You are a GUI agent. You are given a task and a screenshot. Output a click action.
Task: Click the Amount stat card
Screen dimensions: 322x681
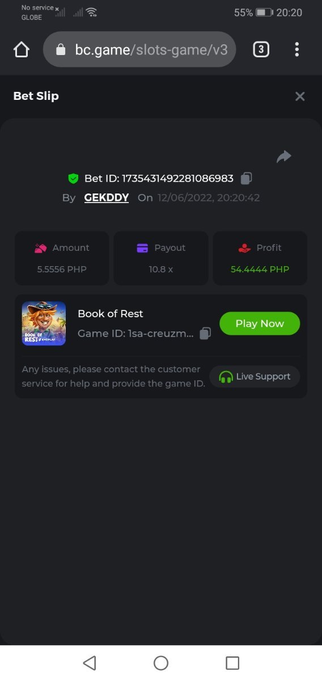(x=62, y=258)
